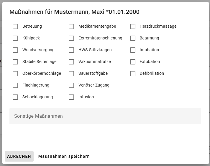Viewport: 210px width, 166px height.
Task: Toggle Sauerstoffgabe checkbox
Action: (71, 74)
